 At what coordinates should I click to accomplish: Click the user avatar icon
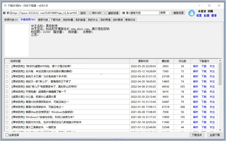tap(192, 13)
